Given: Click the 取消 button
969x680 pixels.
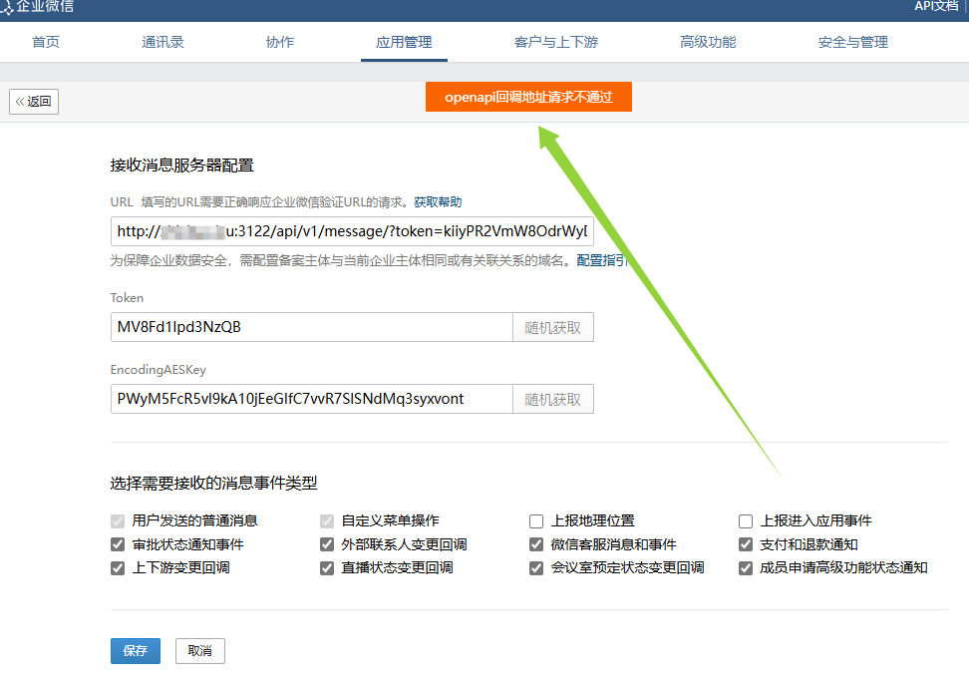Looking at the screenshot, I should click(199, 651).
